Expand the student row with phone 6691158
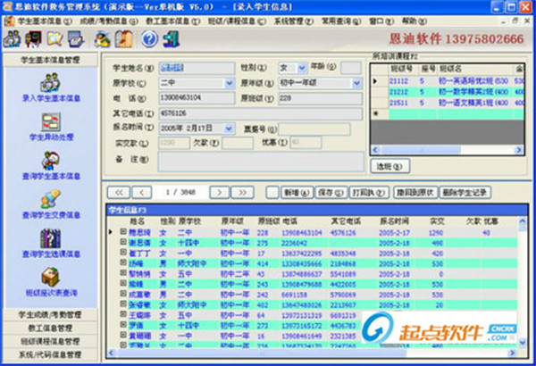Image resolution: width=536 pixels, height=366 pixels. tap(123, 294)
